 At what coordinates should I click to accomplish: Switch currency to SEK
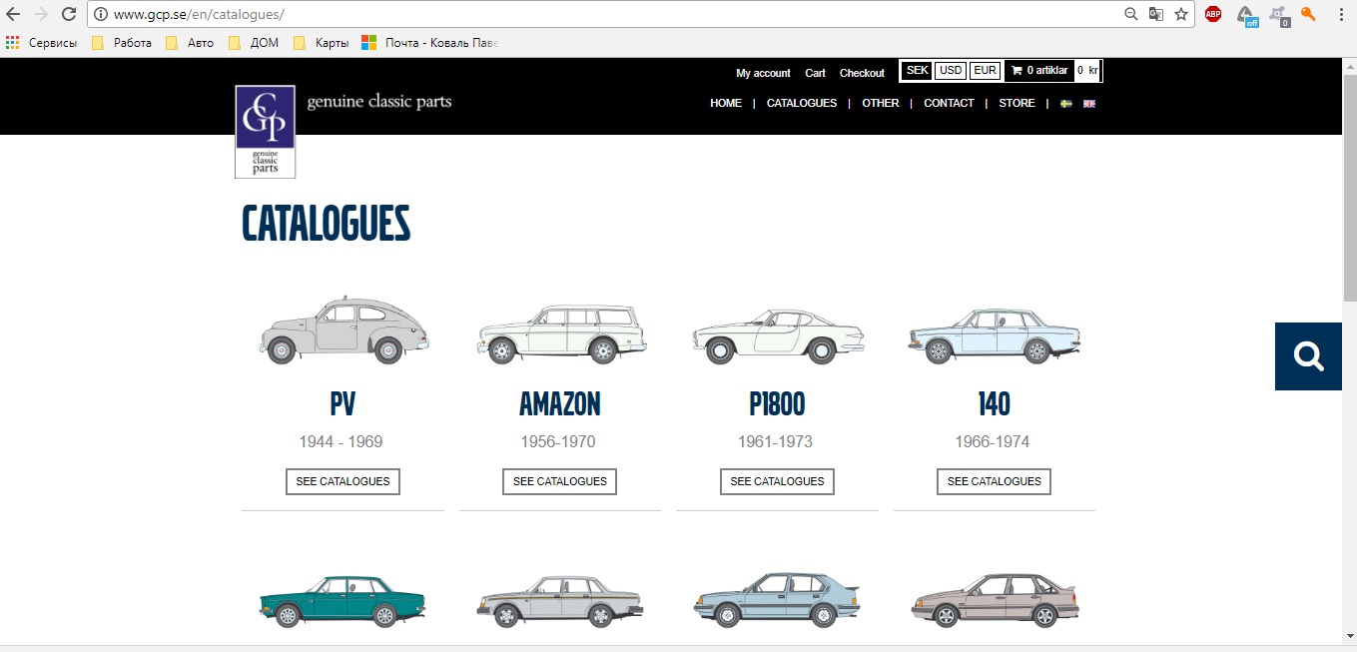click(x=917, y=71)
